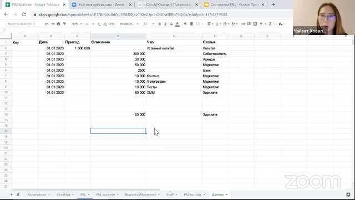355x200 pixels.
Task: Select the Аренда cell
Action: coord(215,59)
